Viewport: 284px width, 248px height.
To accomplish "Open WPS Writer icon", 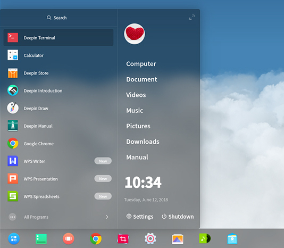I will pos(13,161).
